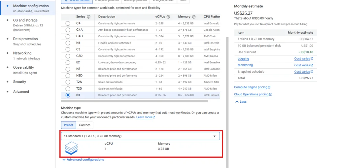Open the Memory-optimised tab
338x168 pixels.
click(x=135, y=1)
